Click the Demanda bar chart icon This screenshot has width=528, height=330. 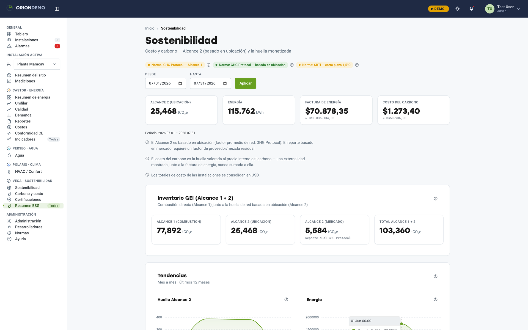[9, 115]
